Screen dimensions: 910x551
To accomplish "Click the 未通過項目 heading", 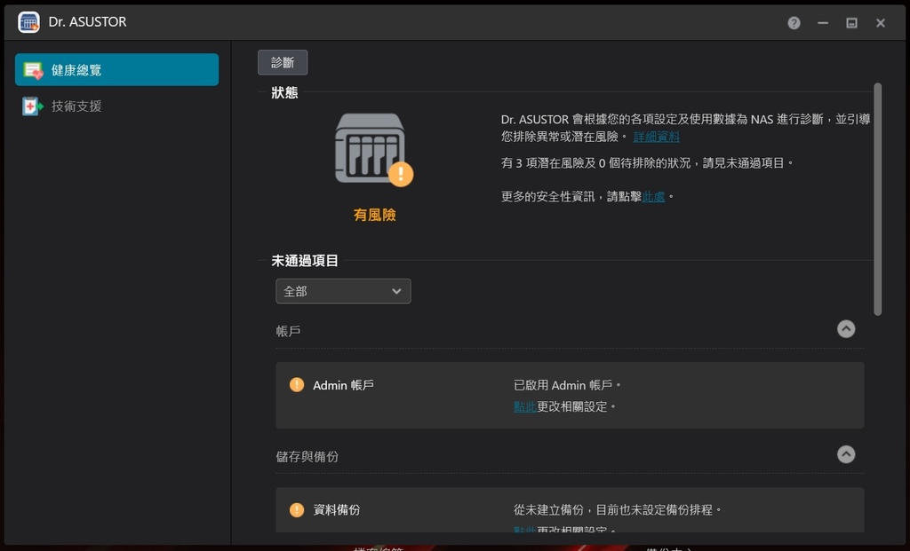I will click(305, 261).
